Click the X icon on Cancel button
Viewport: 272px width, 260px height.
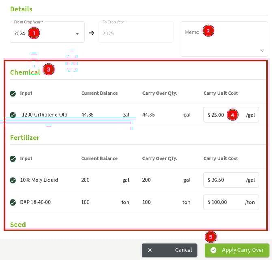point(150,250)
